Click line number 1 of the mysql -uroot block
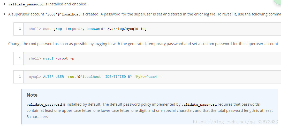The height and width of the screenshot is (127, 281). point(20,58)
